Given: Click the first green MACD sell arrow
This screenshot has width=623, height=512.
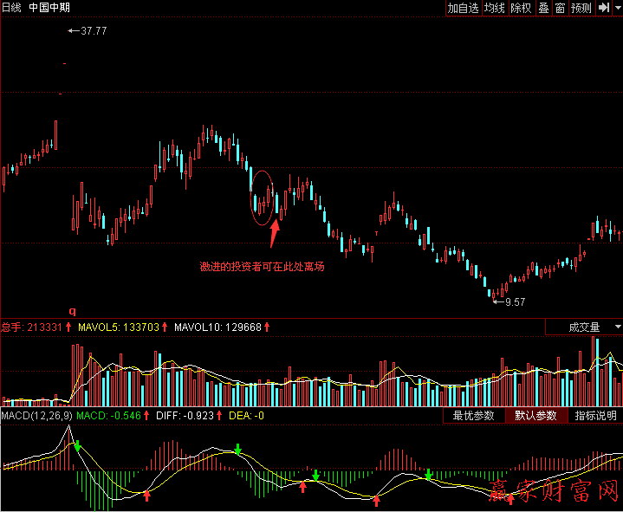Looking at the screenshot, I should [77, 446].
